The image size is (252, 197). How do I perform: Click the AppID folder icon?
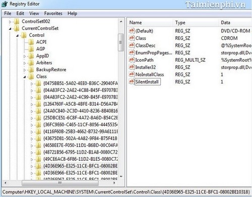(x=31, y=56)
